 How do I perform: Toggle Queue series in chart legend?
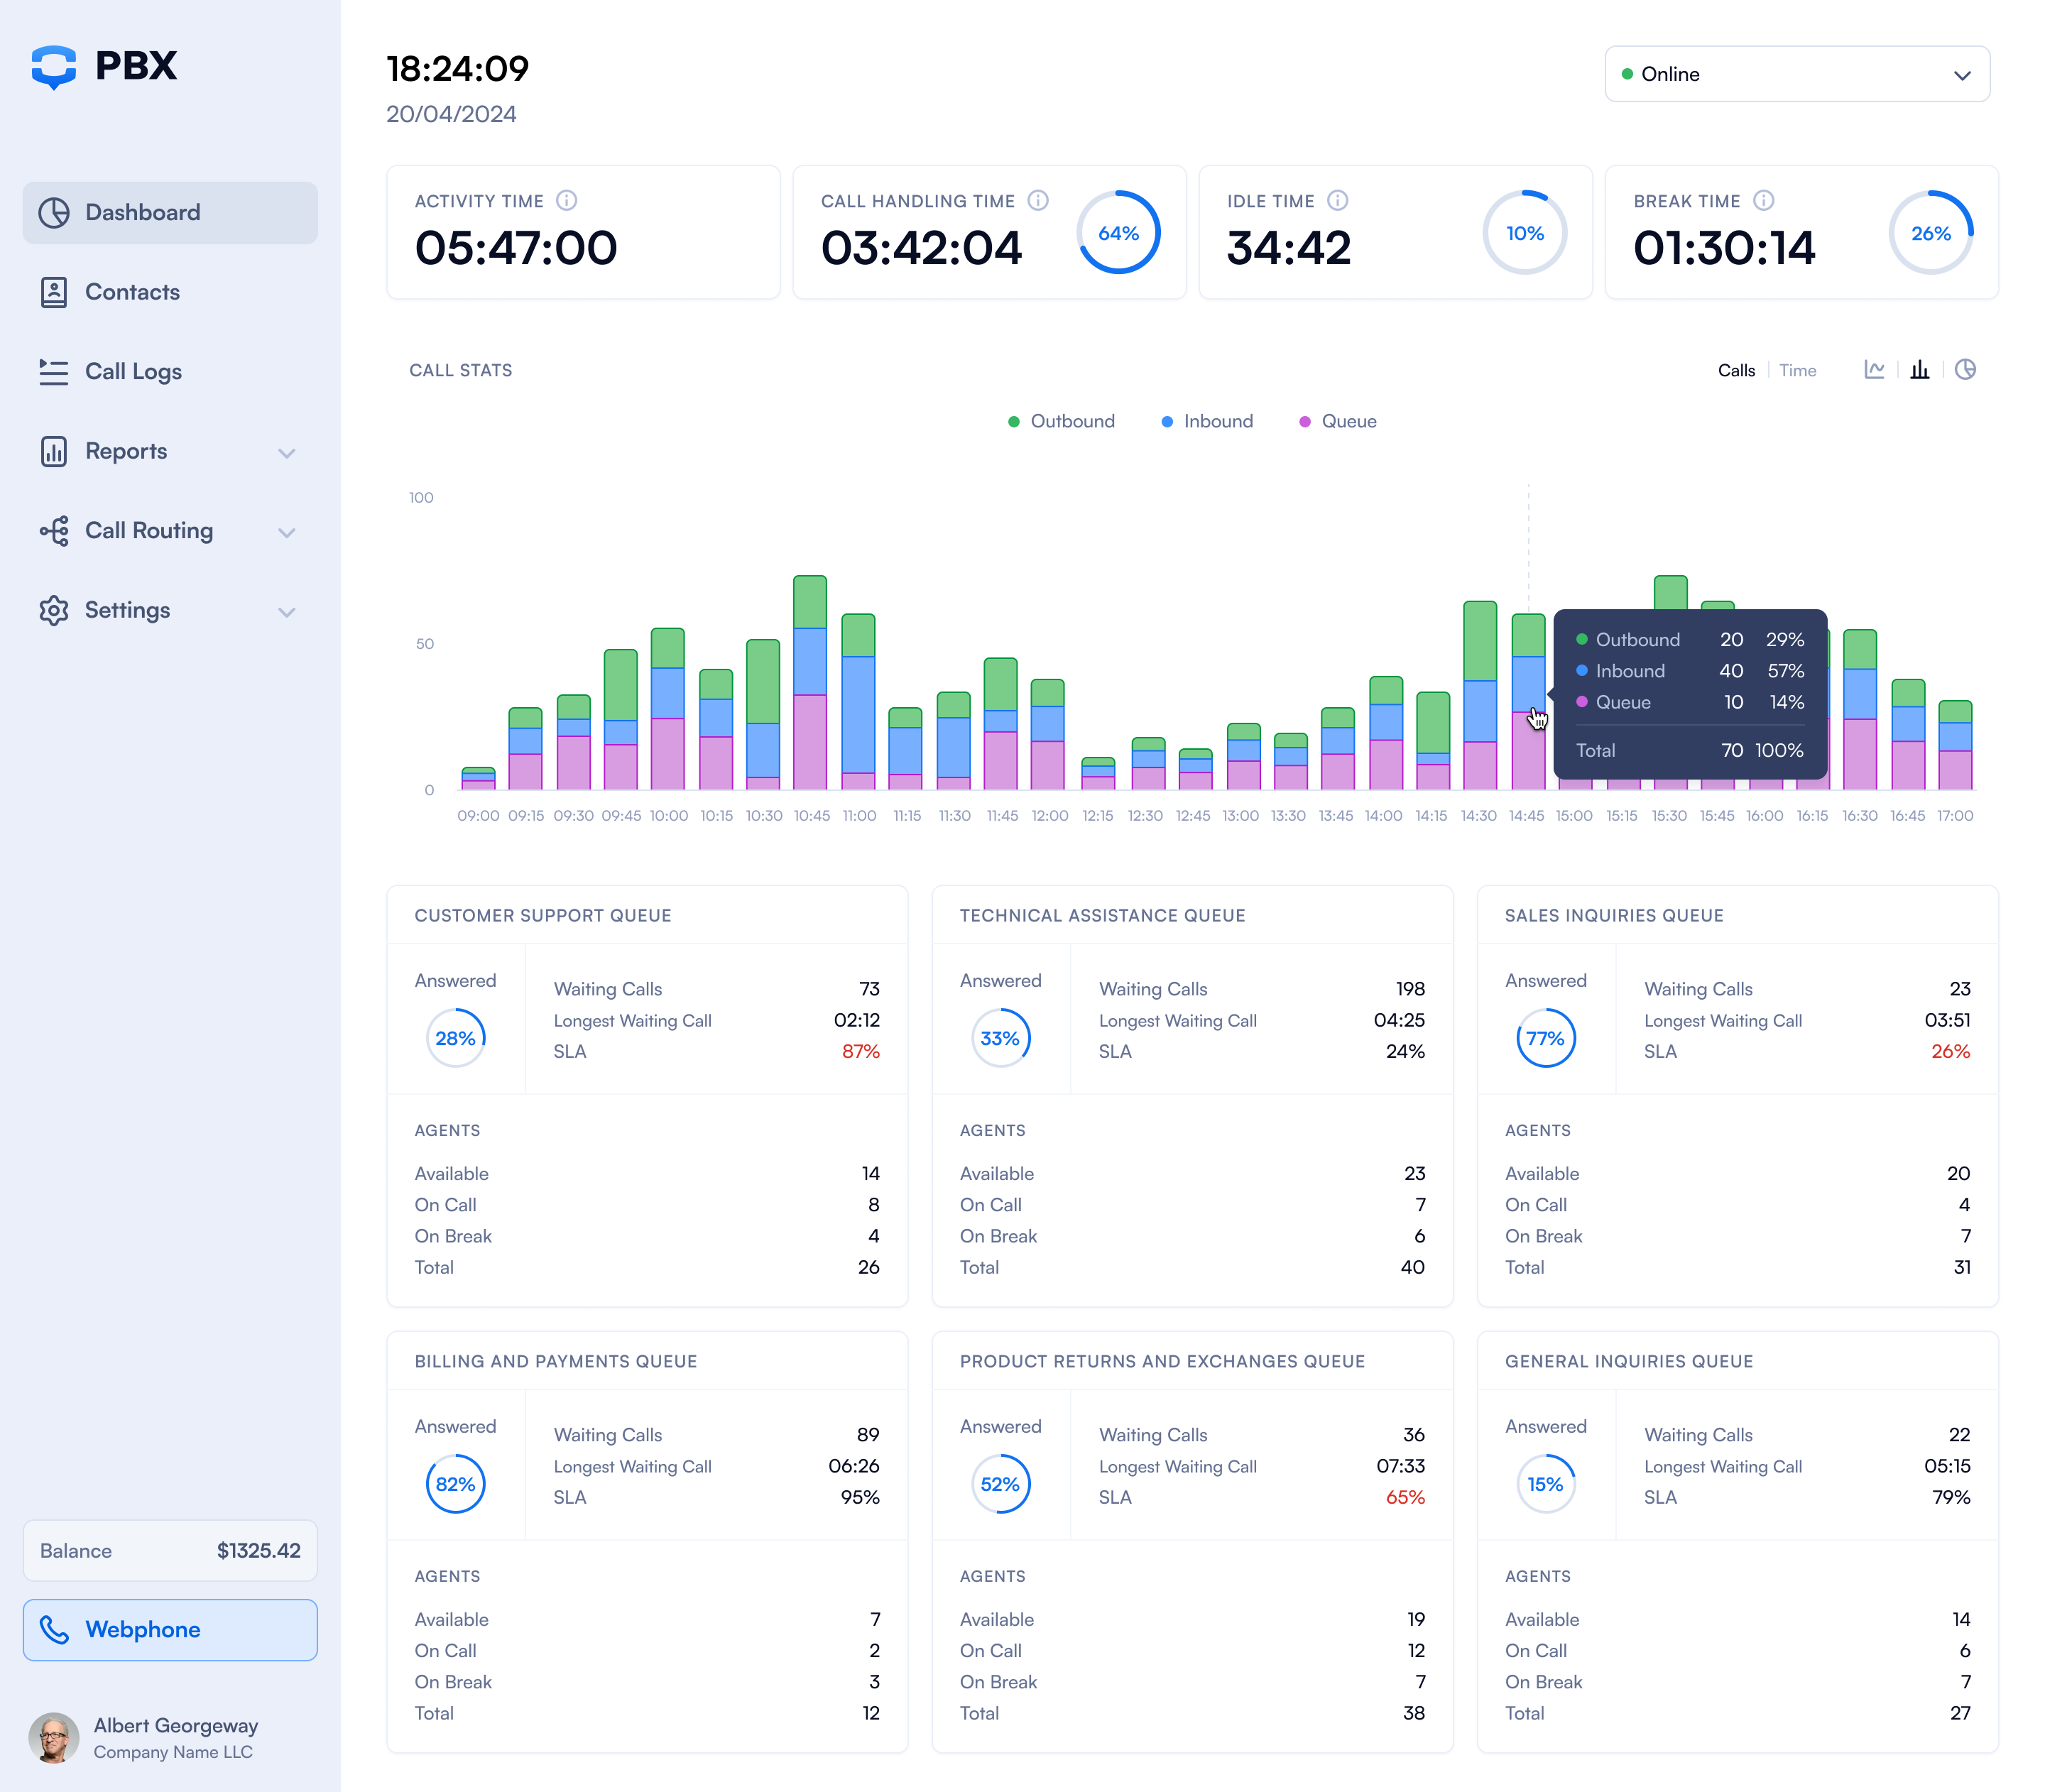[x=1337, y=421]
